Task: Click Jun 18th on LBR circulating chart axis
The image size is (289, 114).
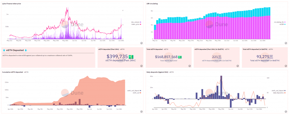Action: click(262, 41)
